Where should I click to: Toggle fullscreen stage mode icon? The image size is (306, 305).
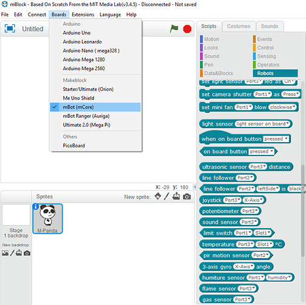pyautogui.click(x=10, y=29)
